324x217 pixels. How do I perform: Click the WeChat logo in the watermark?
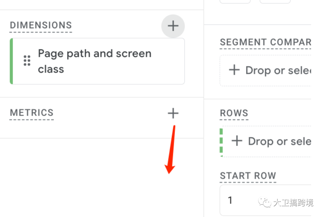pos(264,203)
